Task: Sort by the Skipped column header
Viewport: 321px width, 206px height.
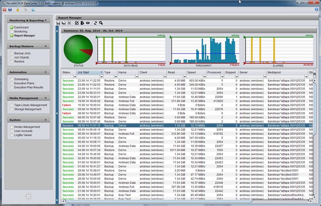Action: tap(231, 72)
